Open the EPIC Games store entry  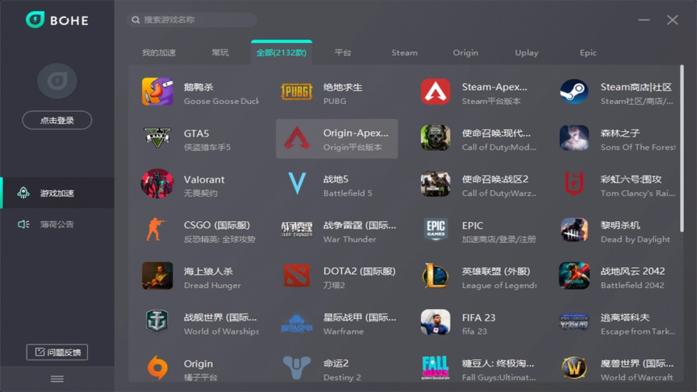point(435,231)
